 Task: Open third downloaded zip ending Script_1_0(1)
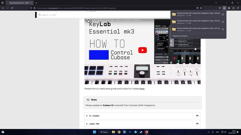(196, 29)
